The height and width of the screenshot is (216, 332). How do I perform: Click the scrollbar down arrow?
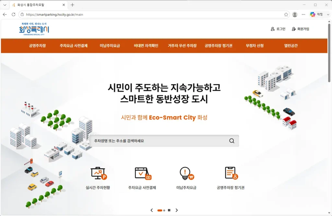click(329, 213)
